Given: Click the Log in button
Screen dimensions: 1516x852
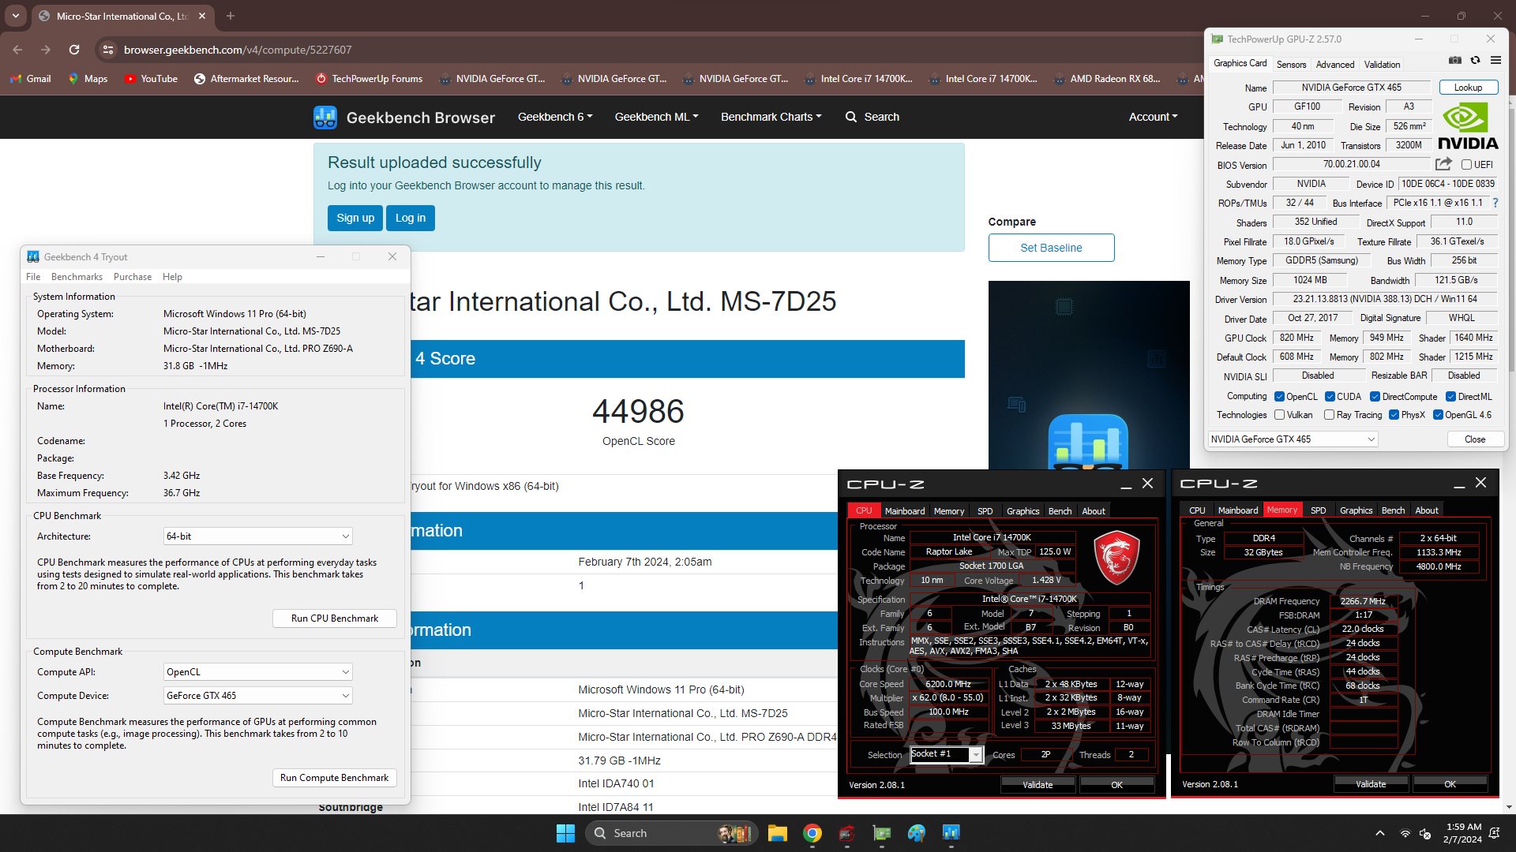Looking at the screenshot, I should (411, 218).
